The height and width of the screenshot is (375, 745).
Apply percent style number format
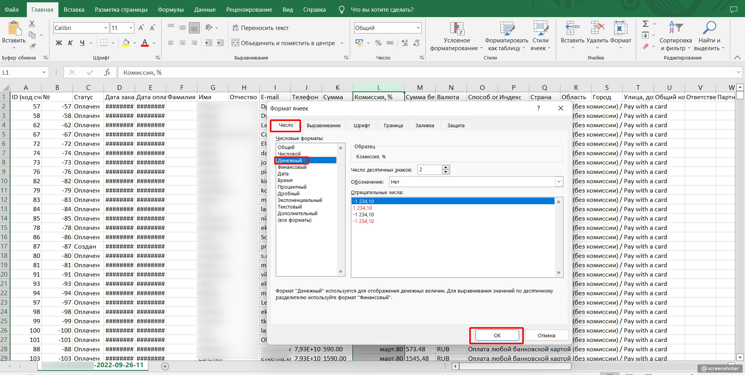[378, 43]
